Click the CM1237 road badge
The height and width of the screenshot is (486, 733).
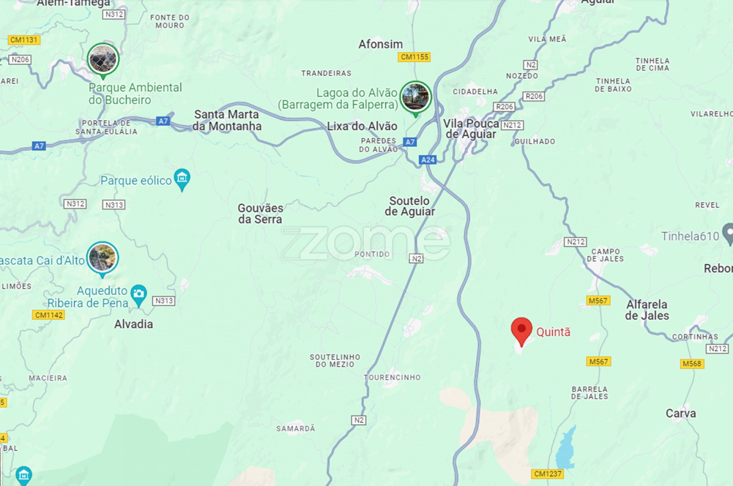pyautogui.click(x=548, y=474)
